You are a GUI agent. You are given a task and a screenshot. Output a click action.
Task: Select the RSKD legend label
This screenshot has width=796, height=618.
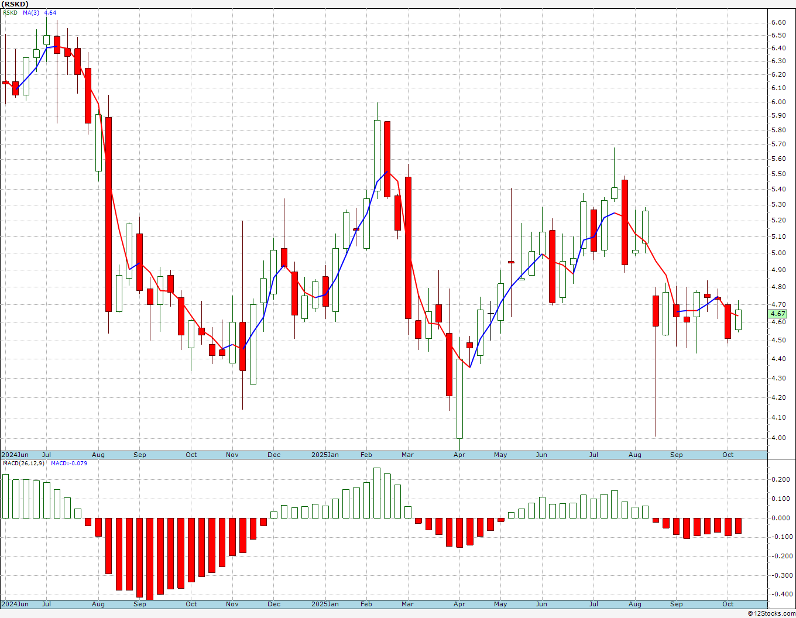pyautogui.click(x=10, y=12)
